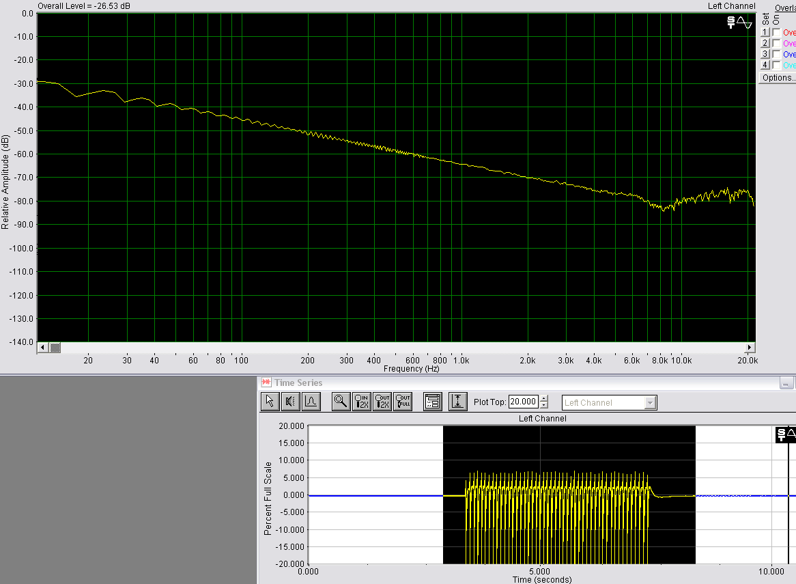Open the Left Channel dropdown in Time Series

pyautogui.click(x=650, y=403)
